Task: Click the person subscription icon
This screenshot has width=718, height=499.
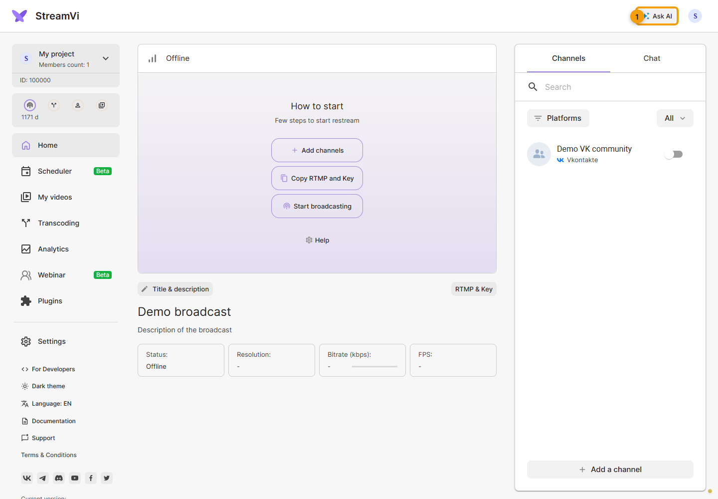Action: 78,105
